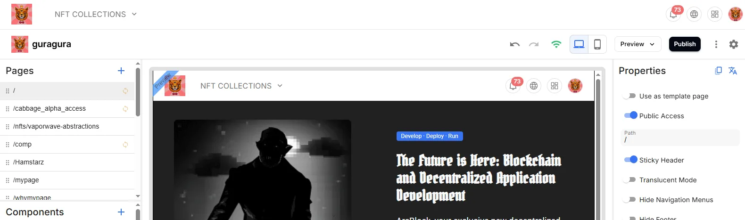Click the pages list scrollbar
The image size is (745, 220).
pos(138,92)
